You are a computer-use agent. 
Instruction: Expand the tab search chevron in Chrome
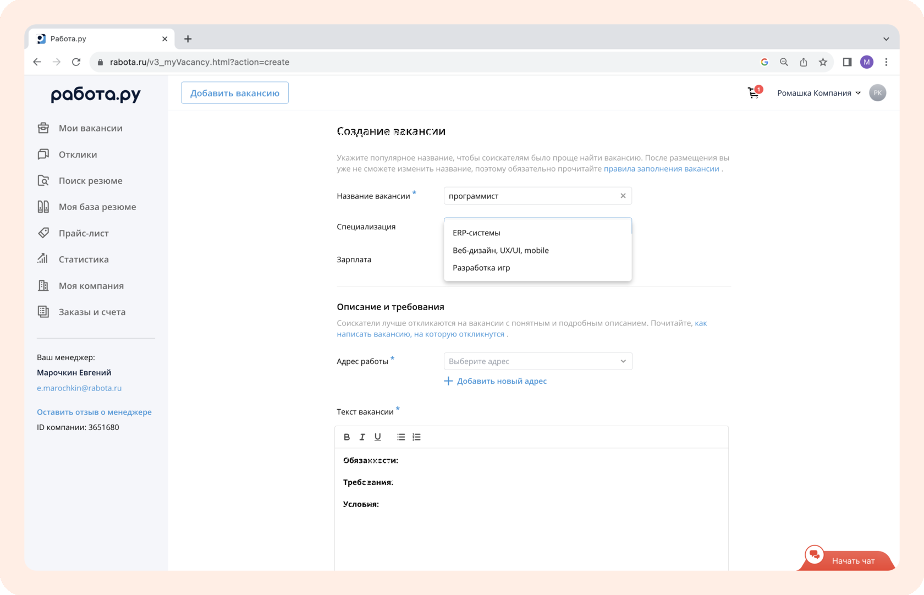pos(886,39)
